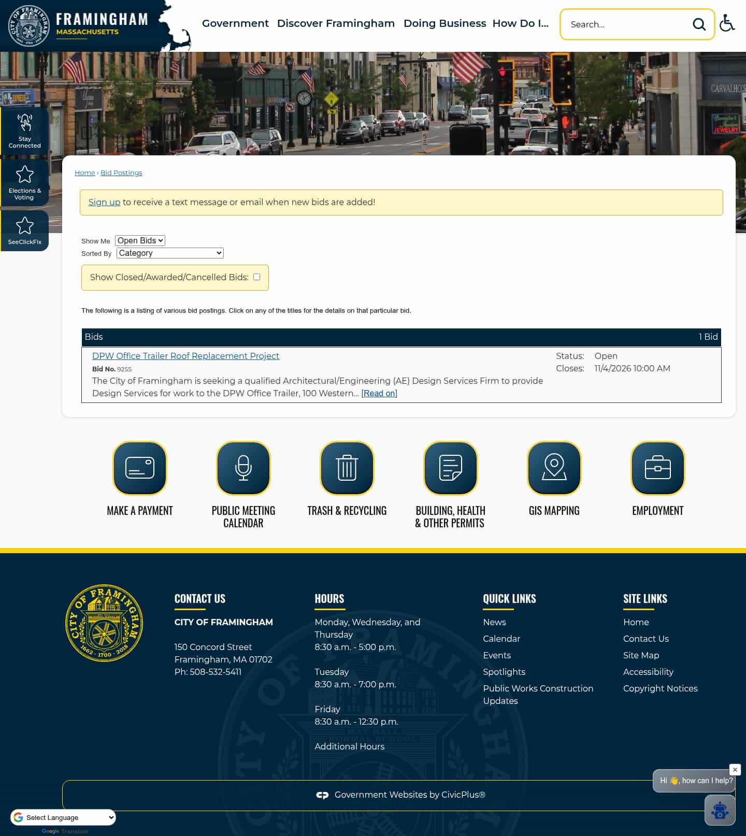Viewport: 746px width, 836px height.
Task: Open the Select Language dropdown
Action: (63, 817)
